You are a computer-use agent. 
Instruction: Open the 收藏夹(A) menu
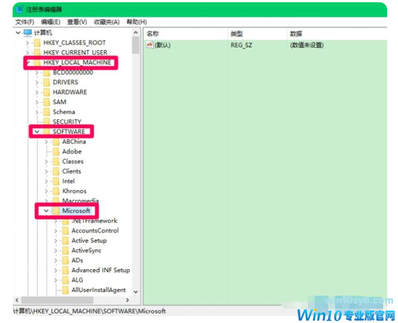[107, 22]
